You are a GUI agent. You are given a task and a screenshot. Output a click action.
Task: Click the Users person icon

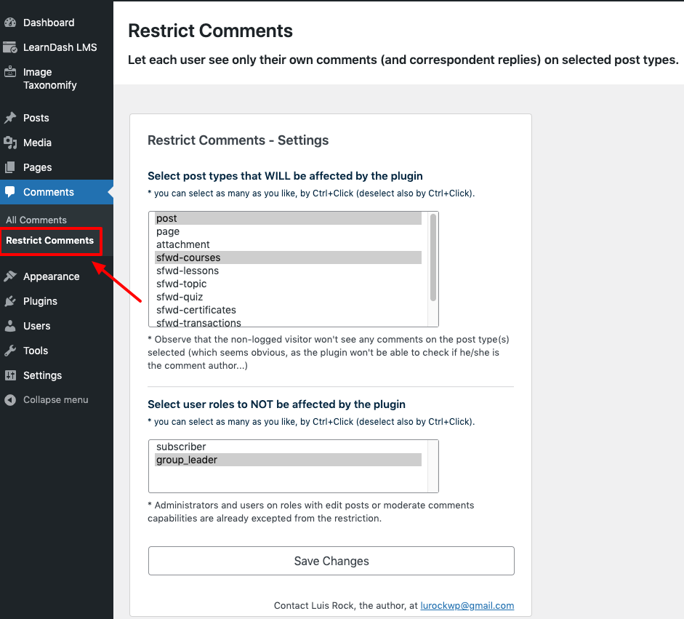tap(10, 326)
